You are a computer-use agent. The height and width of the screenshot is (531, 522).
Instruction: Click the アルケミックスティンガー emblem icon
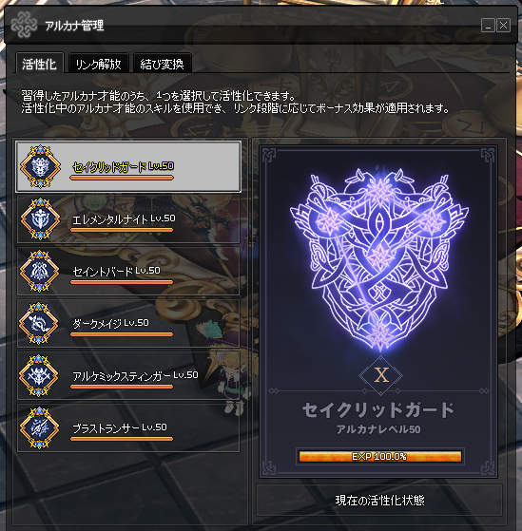point(39,375)
